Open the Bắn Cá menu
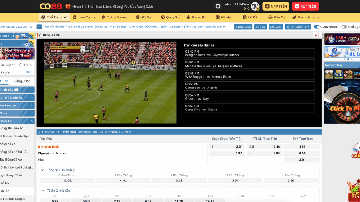The height and width of the screenshot is (202, 360). [x=276, y=17]
